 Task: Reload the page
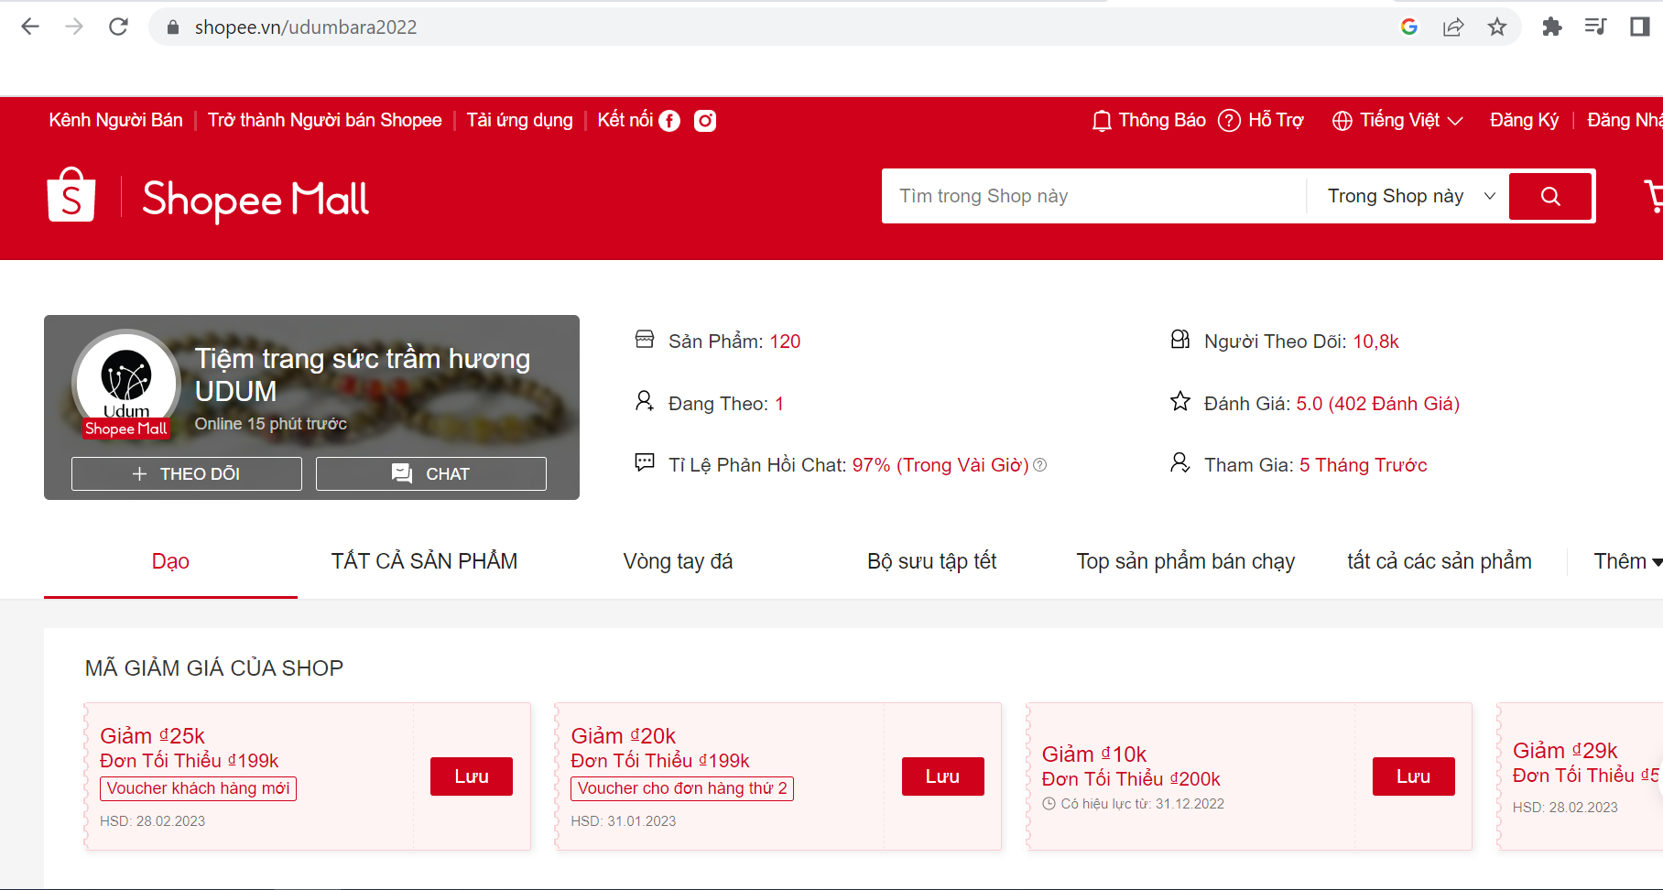coord(118,27)
